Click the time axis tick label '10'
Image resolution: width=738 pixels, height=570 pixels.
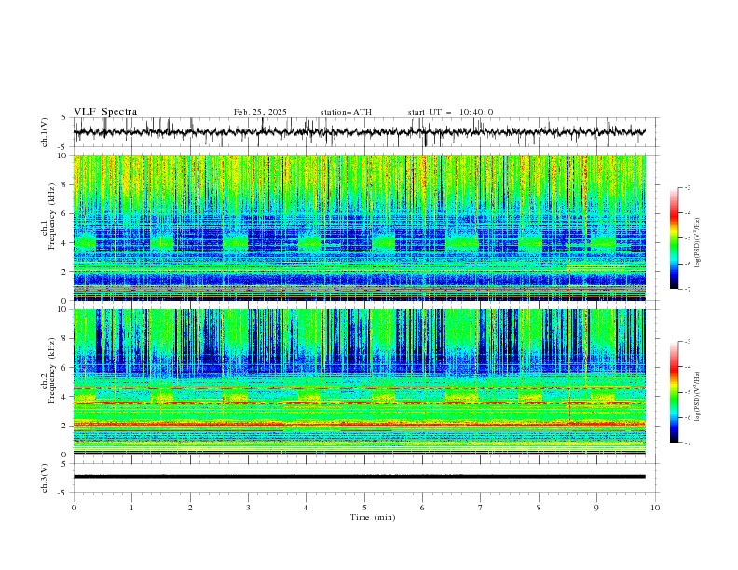[655, 508]
